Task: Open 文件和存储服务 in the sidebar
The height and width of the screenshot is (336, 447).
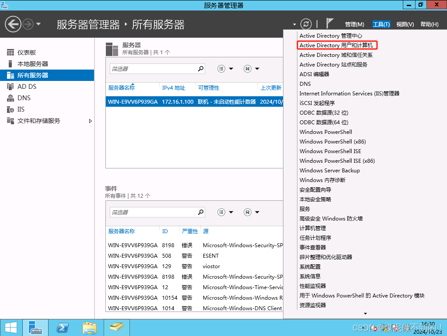Action: tap(47, 121)
